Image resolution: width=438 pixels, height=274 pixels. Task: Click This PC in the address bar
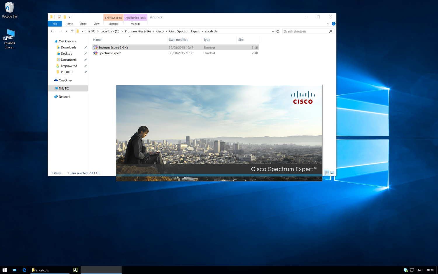(90, 31)
